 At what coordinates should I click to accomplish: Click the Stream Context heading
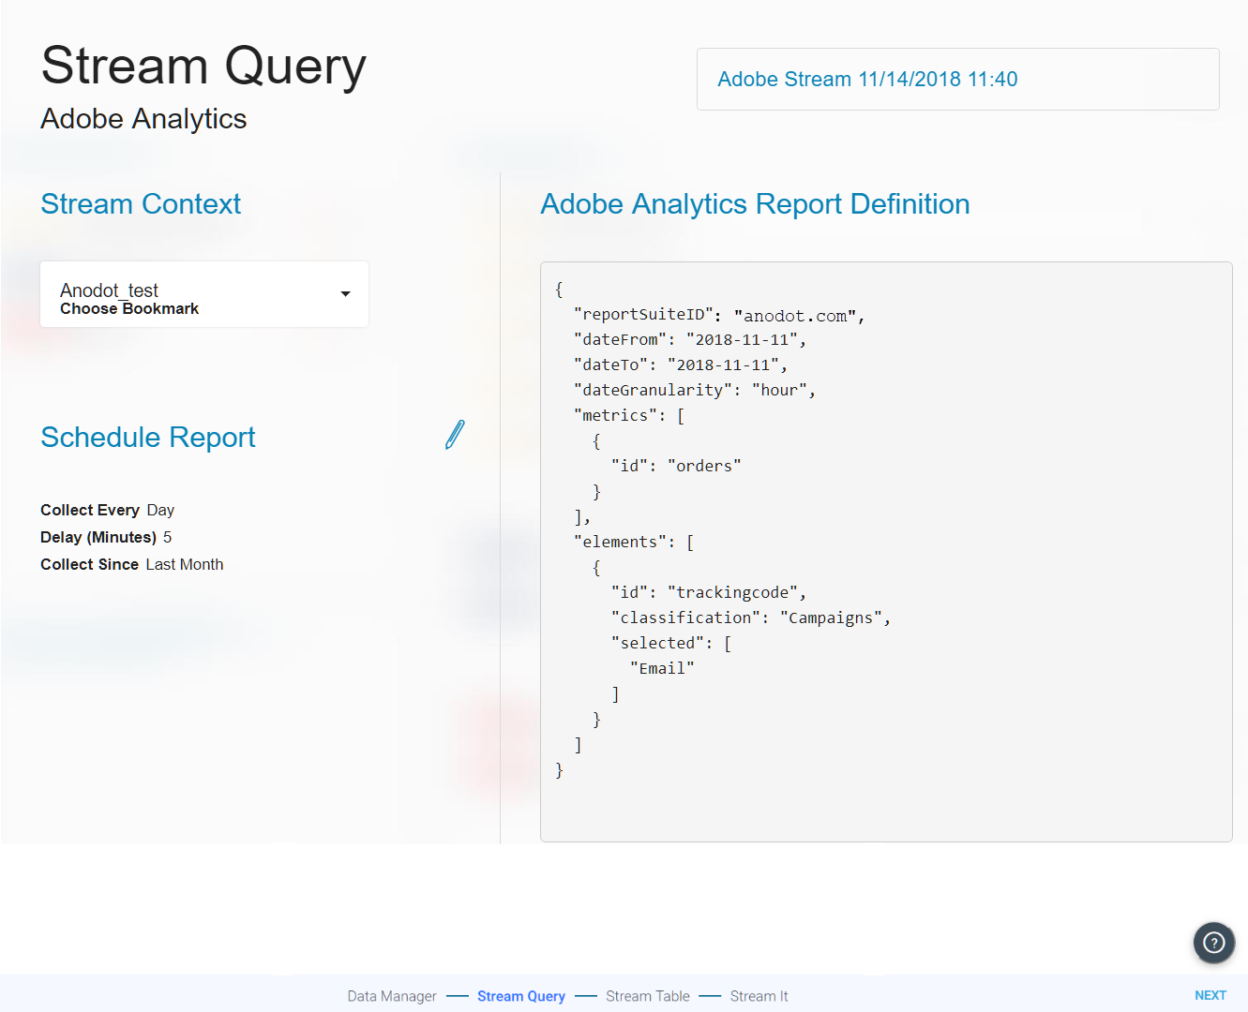[141, 204]
